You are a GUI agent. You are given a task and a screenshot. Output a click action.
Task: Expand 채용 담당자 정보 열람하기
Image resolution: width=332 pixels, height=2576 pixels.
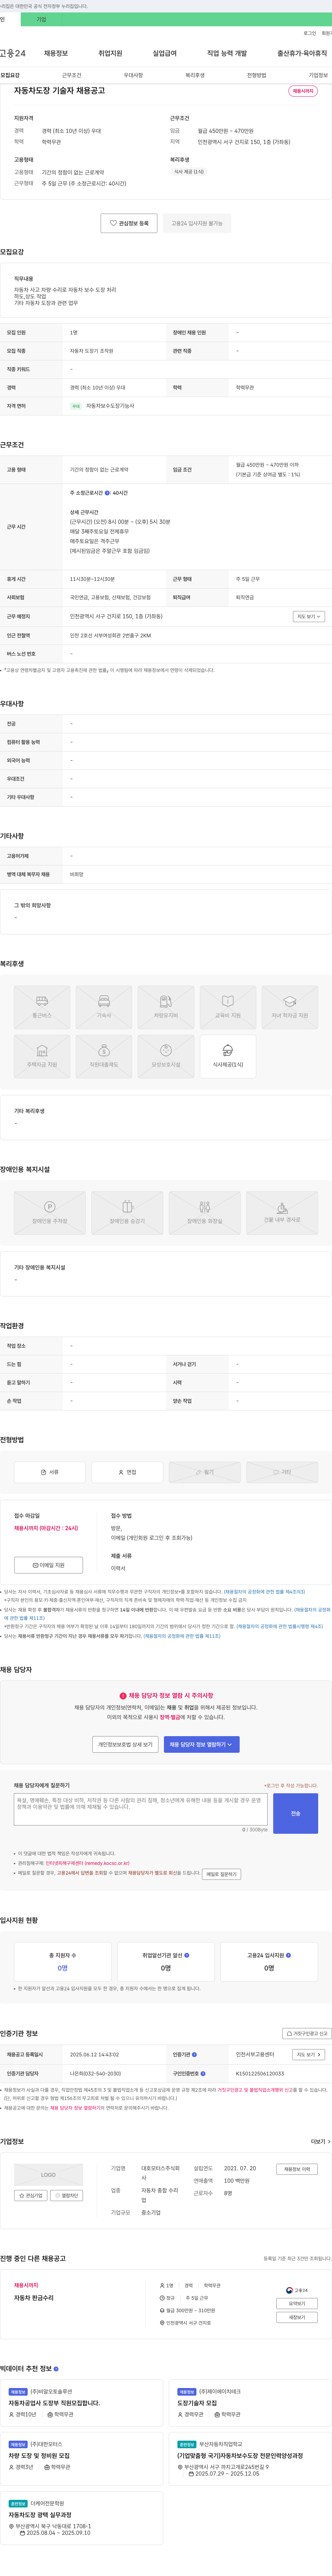click(202, 1744)
